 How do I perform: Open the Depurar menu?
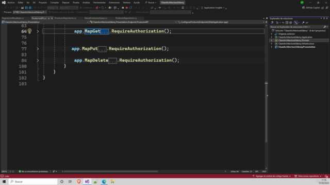coord(65,3)
